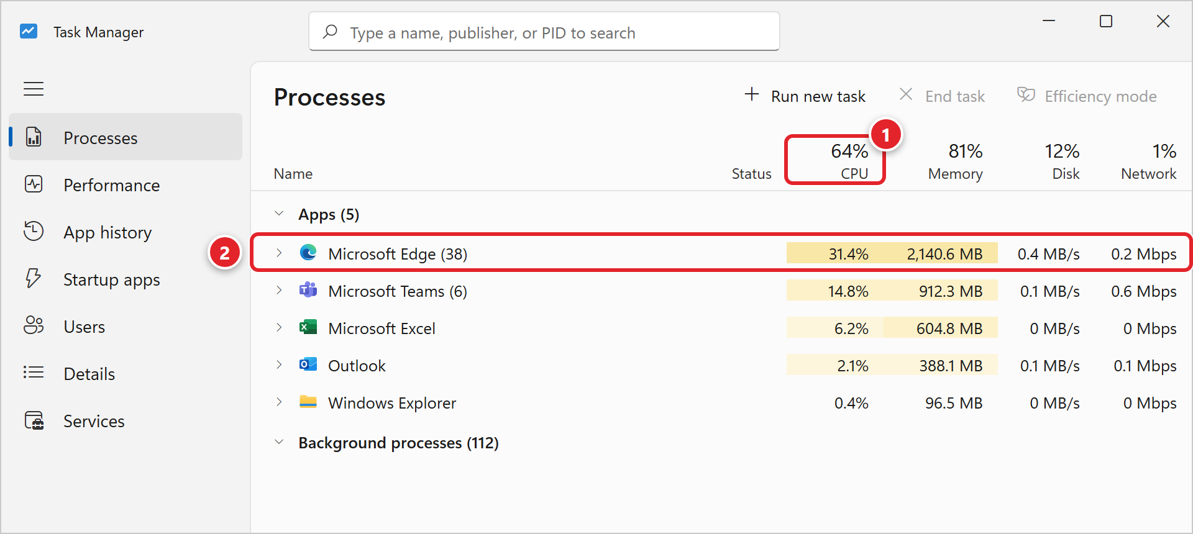
Task: Click the Users sidebar icon
Action: click(34, 325)
